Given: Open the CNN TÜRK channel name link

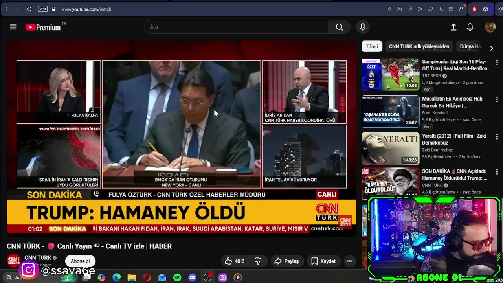Looking at the screenshot, I should (38, 258).
